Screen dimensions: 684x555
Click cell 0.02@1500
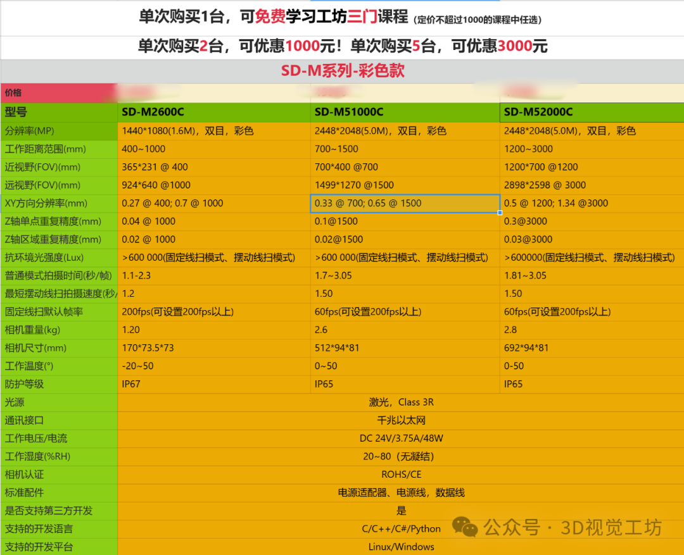(405, 240)
